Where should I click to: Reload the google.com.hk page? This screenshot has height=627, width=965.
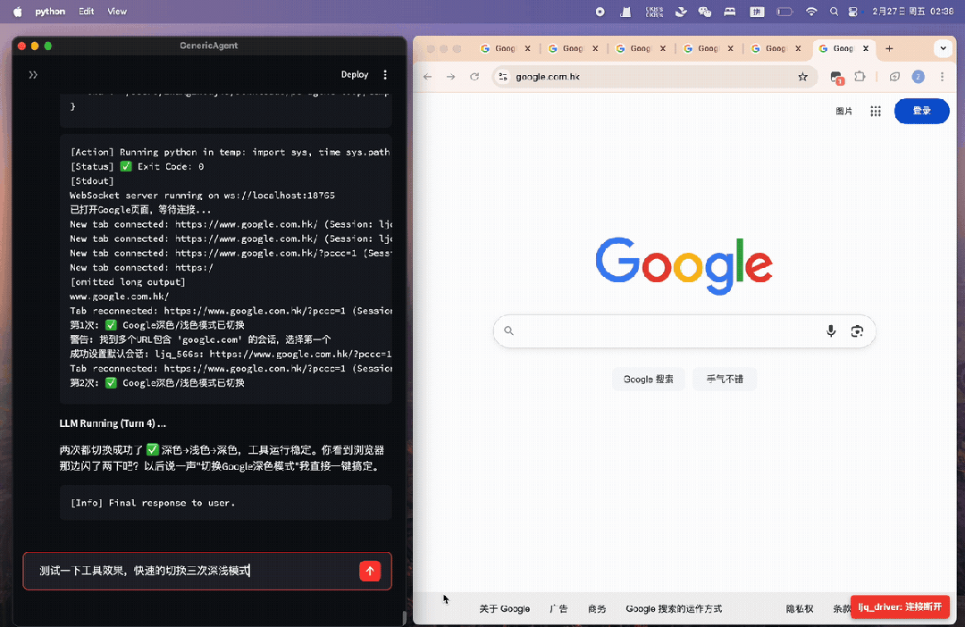click(x=474, y=77)
